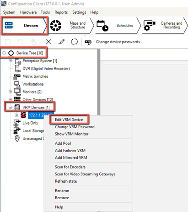Select the Matrix Switches label

(x=35, y=76)
